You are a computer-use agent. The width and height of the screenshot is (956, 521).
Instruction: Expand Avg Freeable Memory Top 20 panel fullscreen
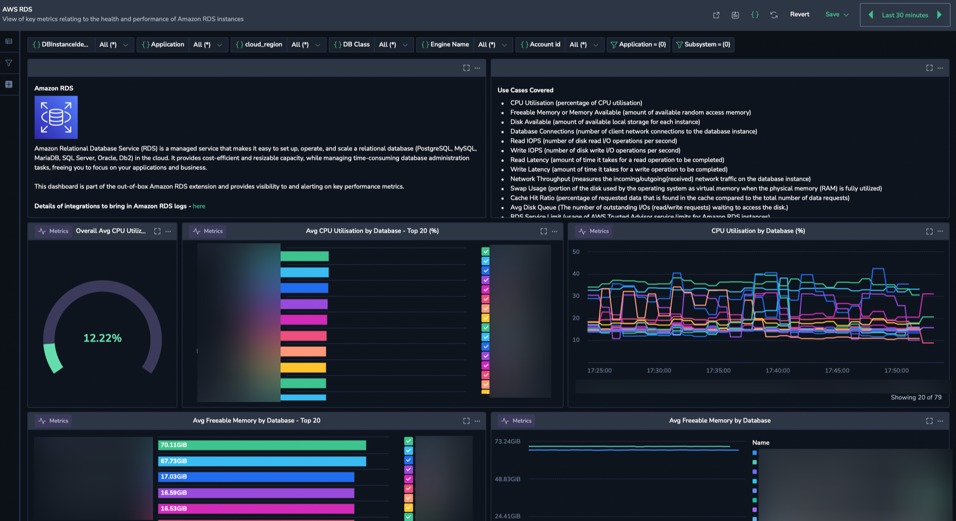(x=467, y=421)
